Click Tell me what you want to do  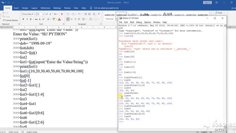(106, 8)
